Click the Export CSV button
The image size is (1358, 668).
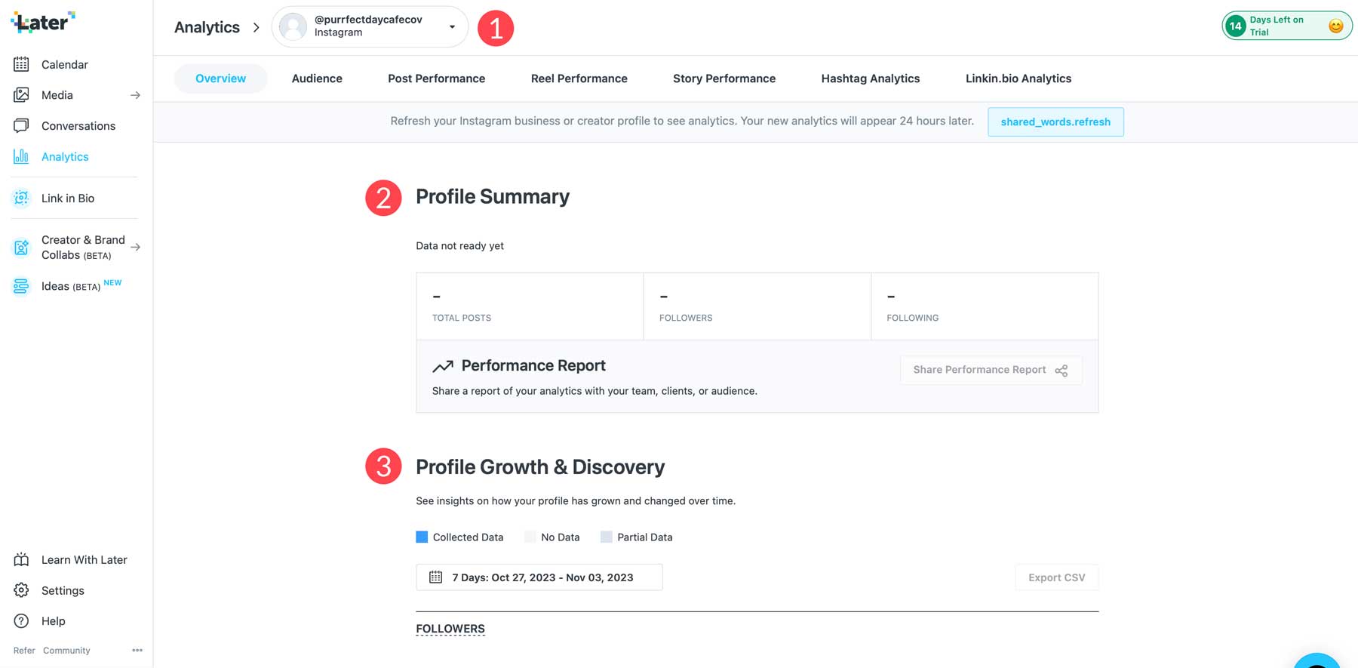click(1056, 577)
